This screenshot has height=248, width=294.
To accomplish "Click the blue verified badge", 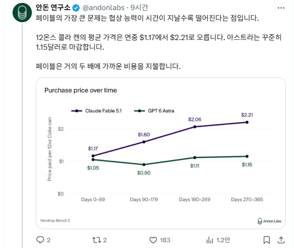I will pyautogui.click(x=76, y=8).
